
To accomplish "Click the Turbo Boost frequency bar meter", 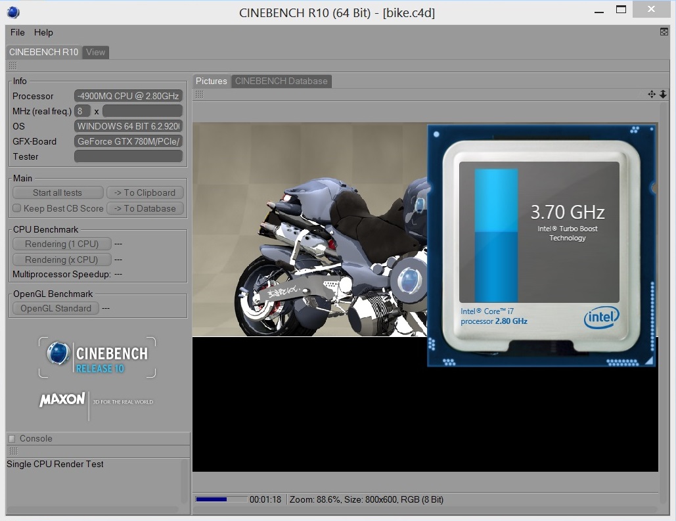I will (496, 235).
